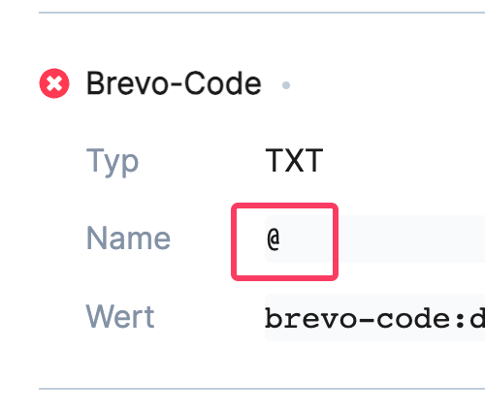Open the Brevo-Code record heading
The width and height of the screenshot is (485, 413).
[174, 83]
